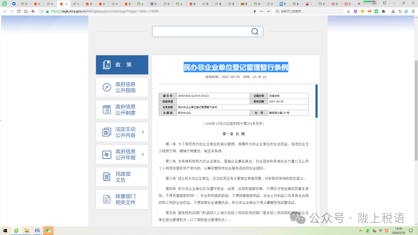
Task: Reload the page with the refresh icon
Action: [x=19, y=11]
